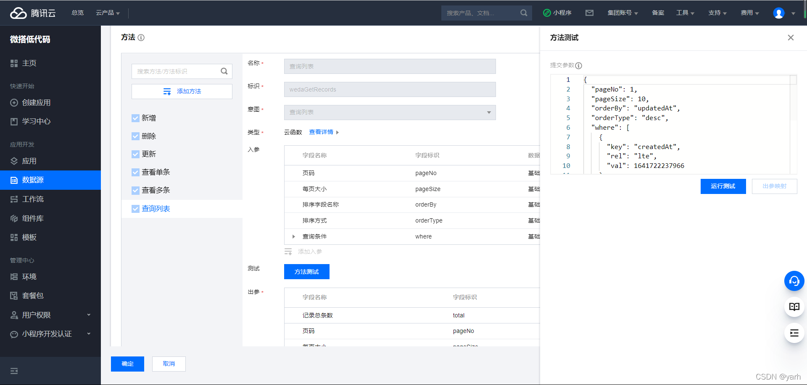807x385 pixels.
Task: Open 备案 in top navigation
Action: point(658,13)
